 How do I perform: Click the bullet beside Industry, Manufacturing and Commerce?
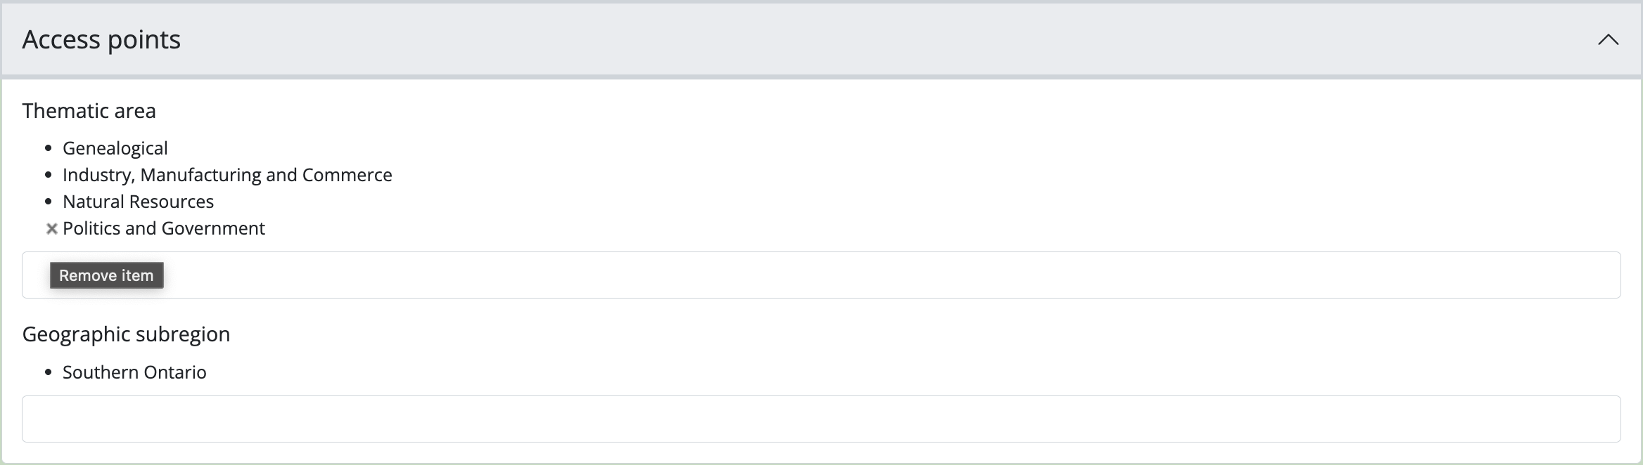tap(49, 175)
